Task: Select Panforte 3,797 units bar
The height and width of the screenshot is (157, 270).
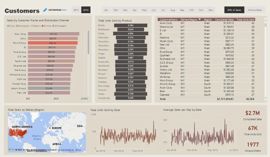Action: tap(131, 78)
